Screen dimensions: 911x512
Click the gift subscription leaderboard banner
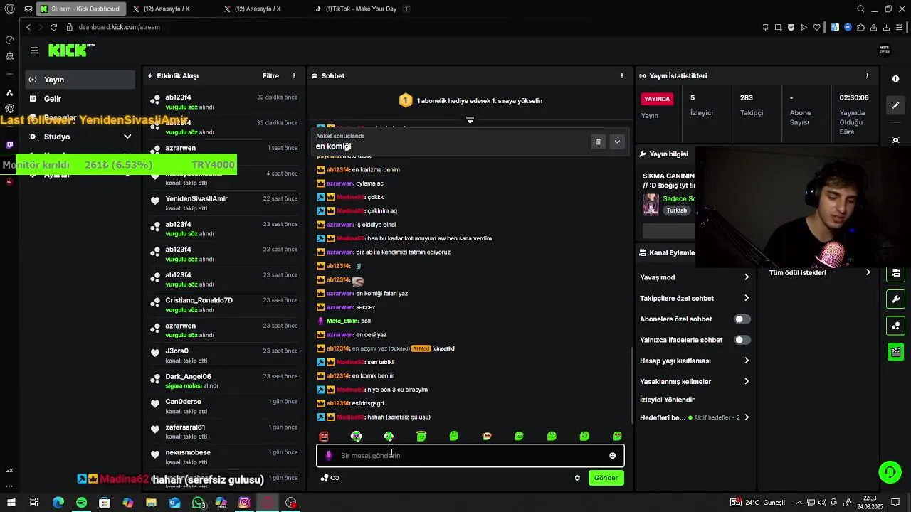[470, 101]
